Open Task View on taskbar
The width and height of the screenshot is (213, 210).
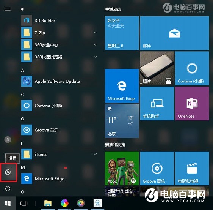[x=24, y=203]
